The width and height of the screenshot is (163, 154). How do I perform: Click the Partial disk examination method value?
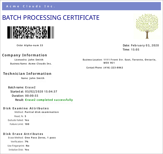(x=42, y=112)
